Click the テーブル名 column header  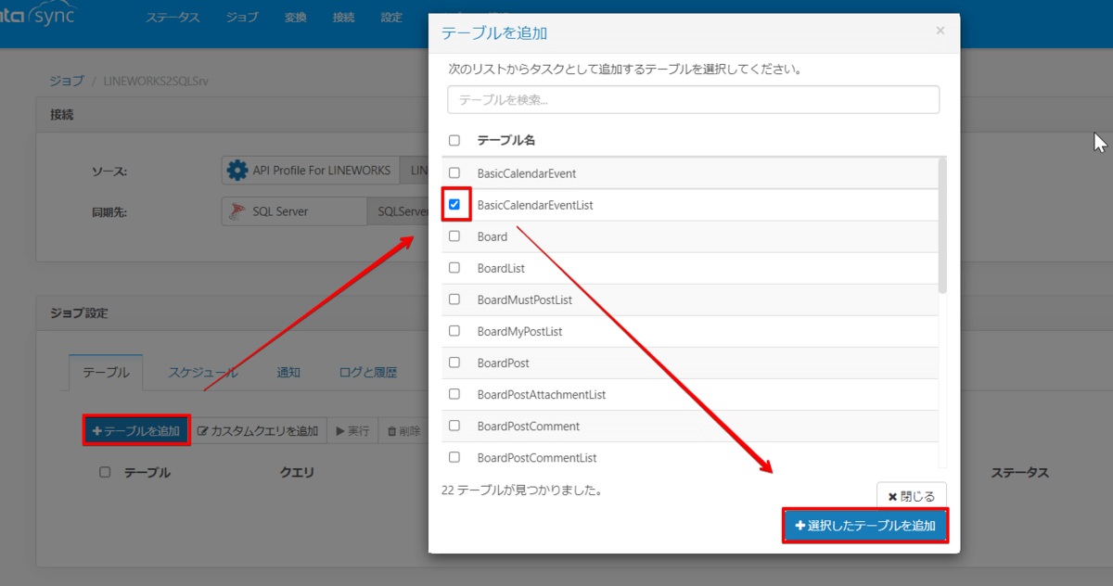pyautogui.click(x=506, y=141)
